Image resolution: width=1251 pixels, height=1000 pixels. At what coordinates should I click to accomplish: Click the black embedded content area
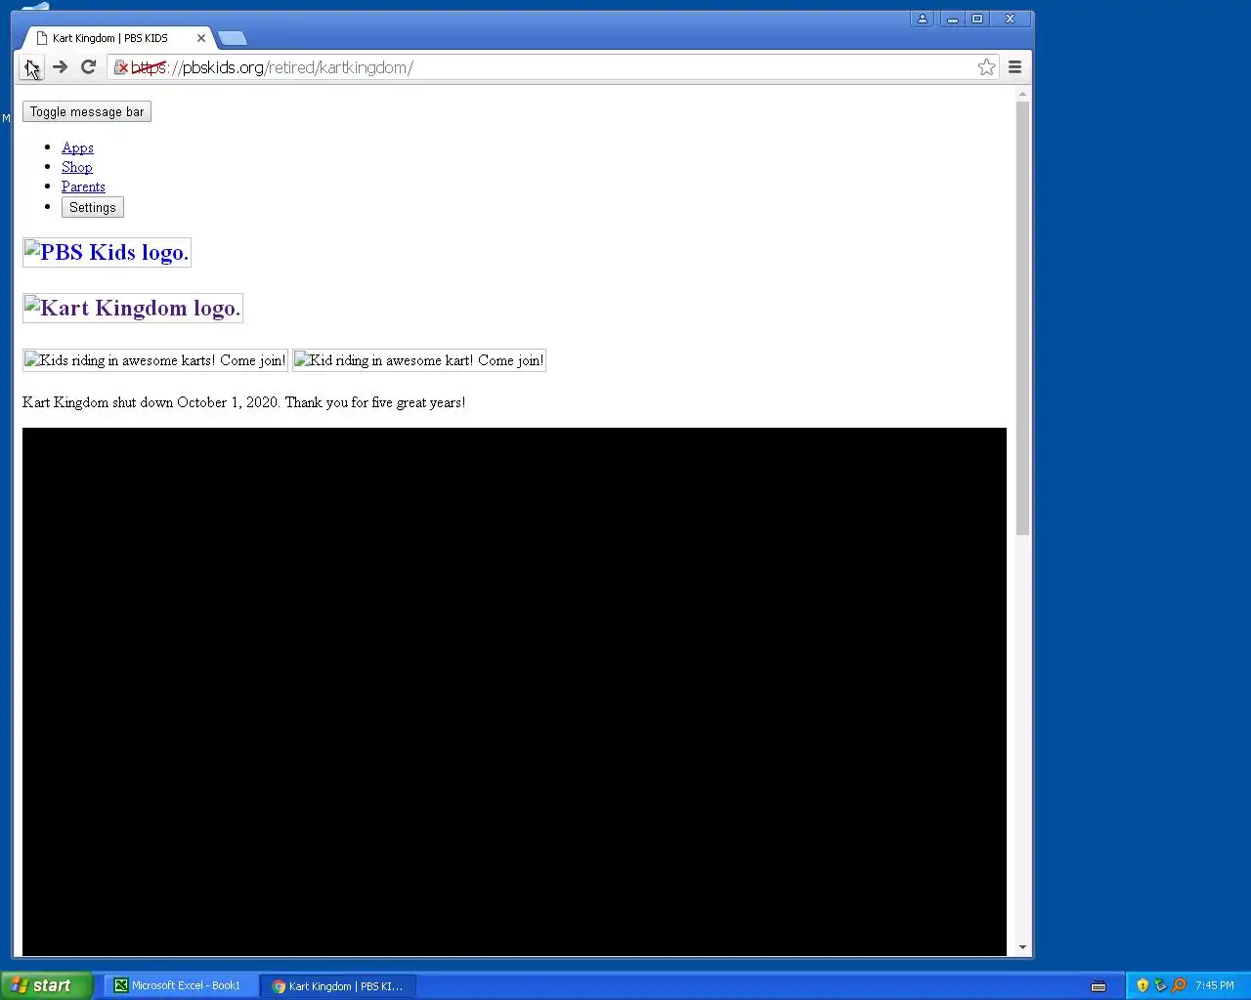(x=514, y=691)
